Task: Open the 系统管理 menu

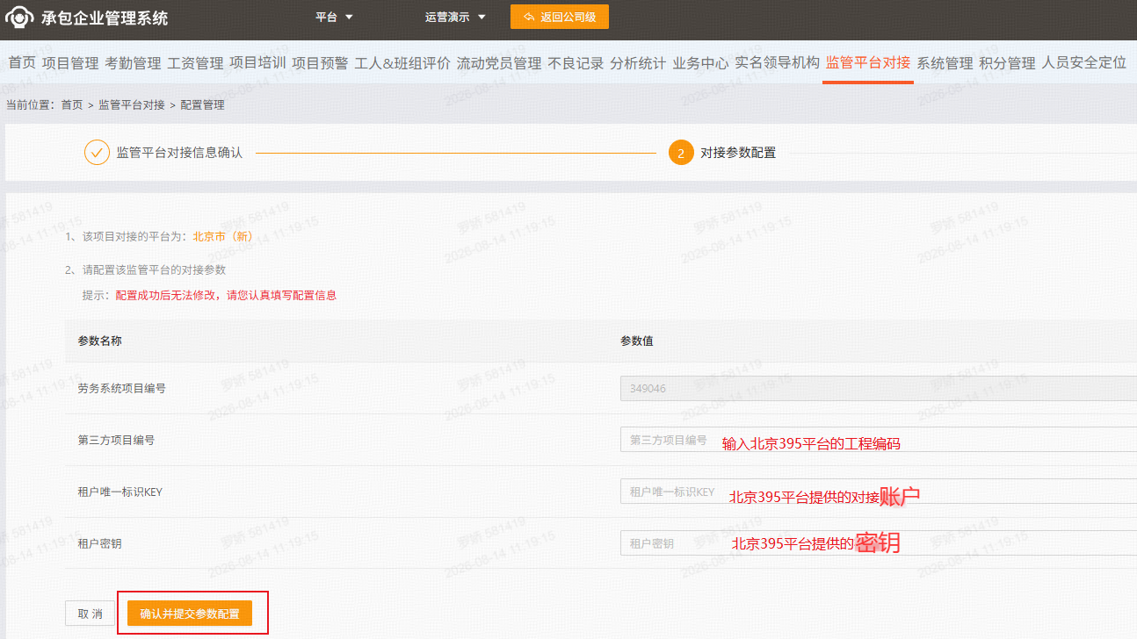Action: pos(945,62)
